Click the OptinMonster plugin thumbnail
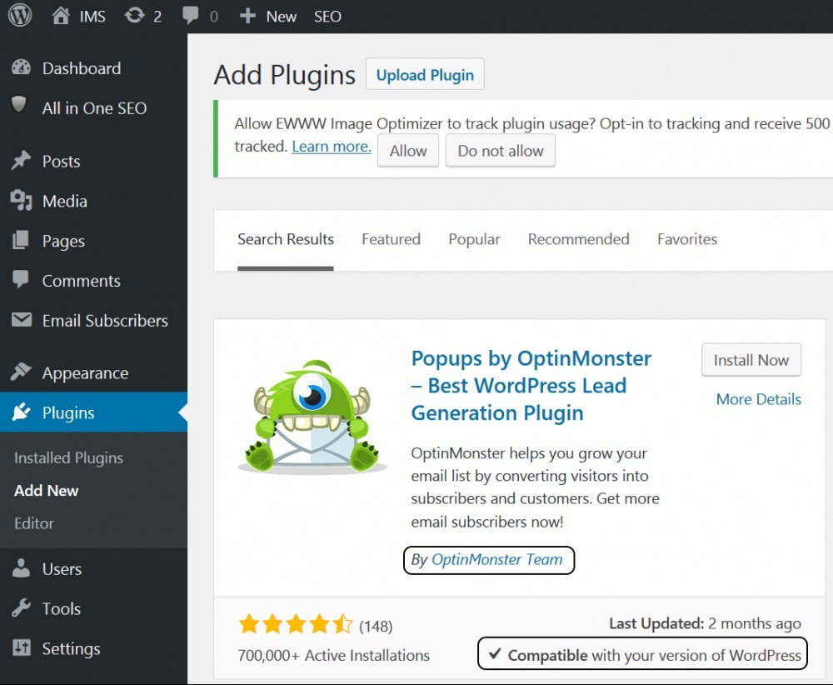Image resolution: width=833 pixels, height=685 pixels. pos(312,417)
